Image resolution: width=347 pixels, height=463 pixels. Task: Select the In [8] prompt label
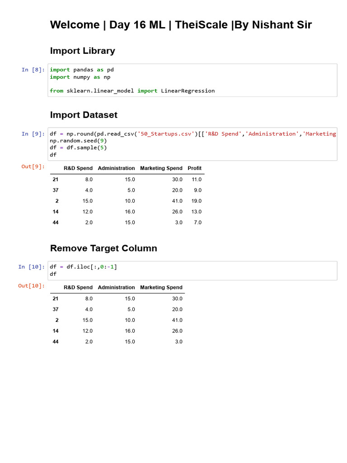(33, 70)
